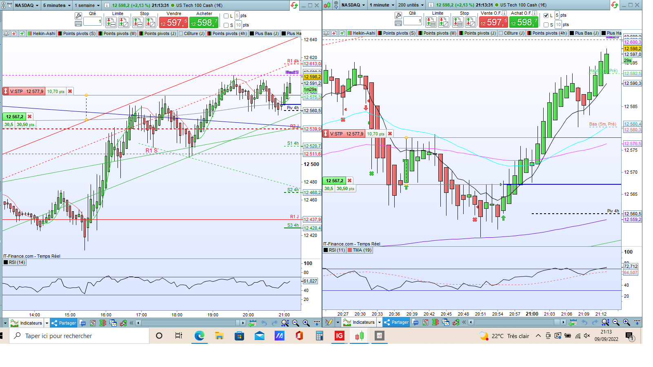Toggle Clôture (J) indicator in the 5 minutes chart
The height and width of the screenshot is (367, 653).
[191, 33]
